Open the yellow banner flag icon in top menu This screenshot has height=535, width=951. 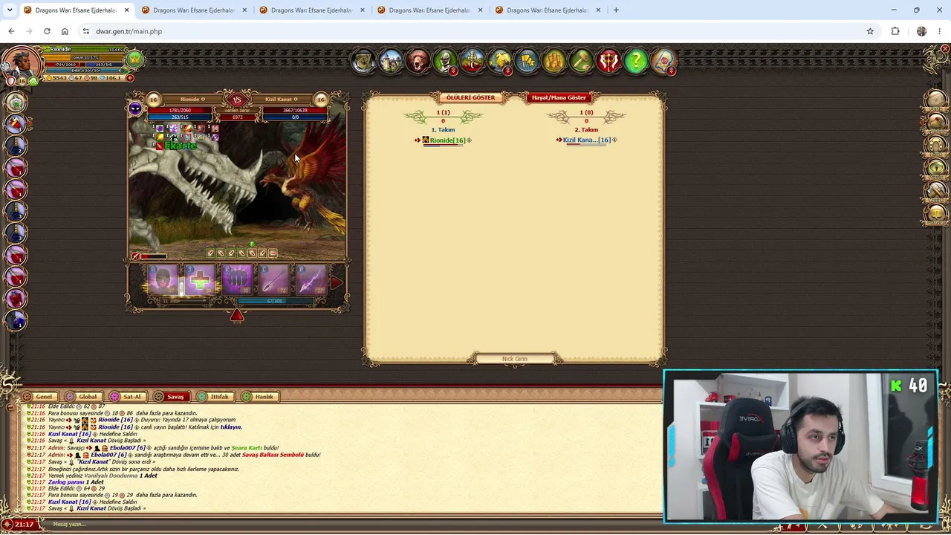(527, 61)
